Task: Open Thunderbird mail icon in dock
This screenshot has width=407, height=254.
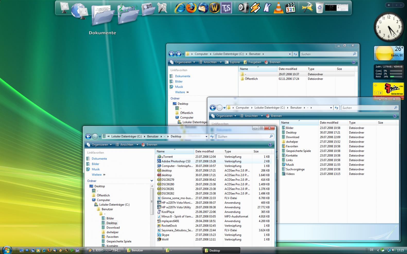Action: pyautogui.click(x=203, y=8)
